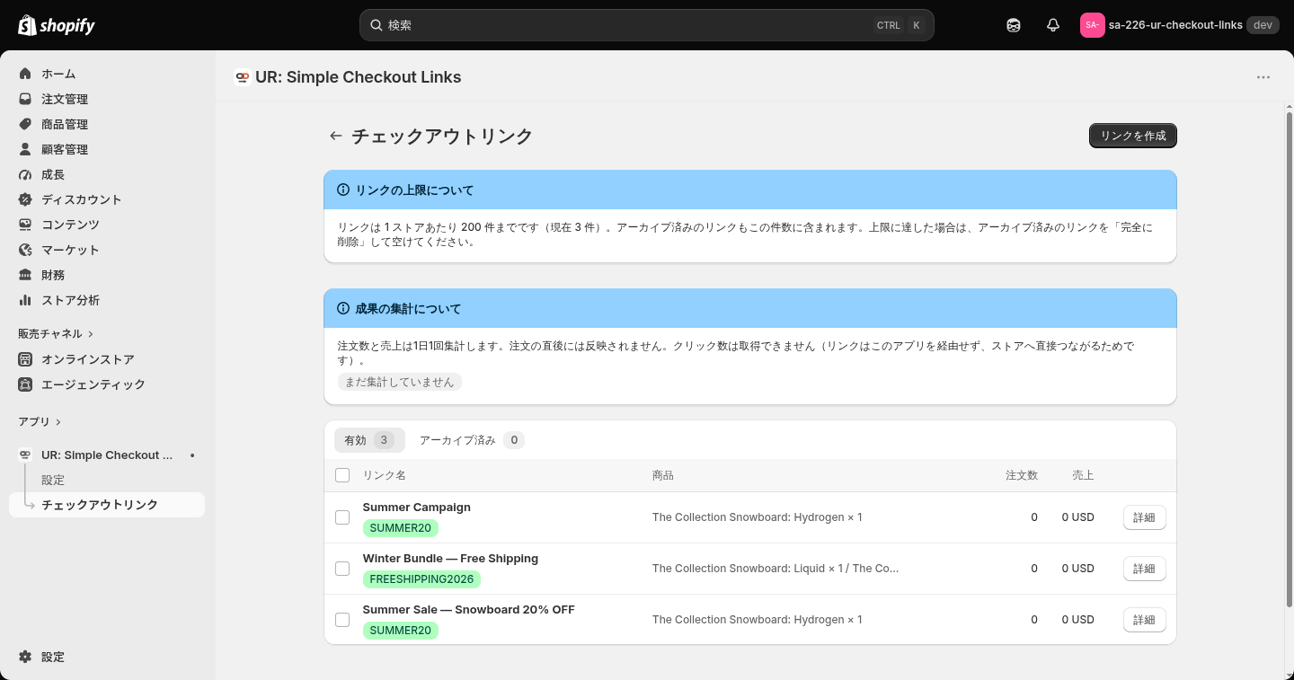Select the チェックアウトリンク sub-item
The image size is (1294, 680).
(x=107, y=505)
